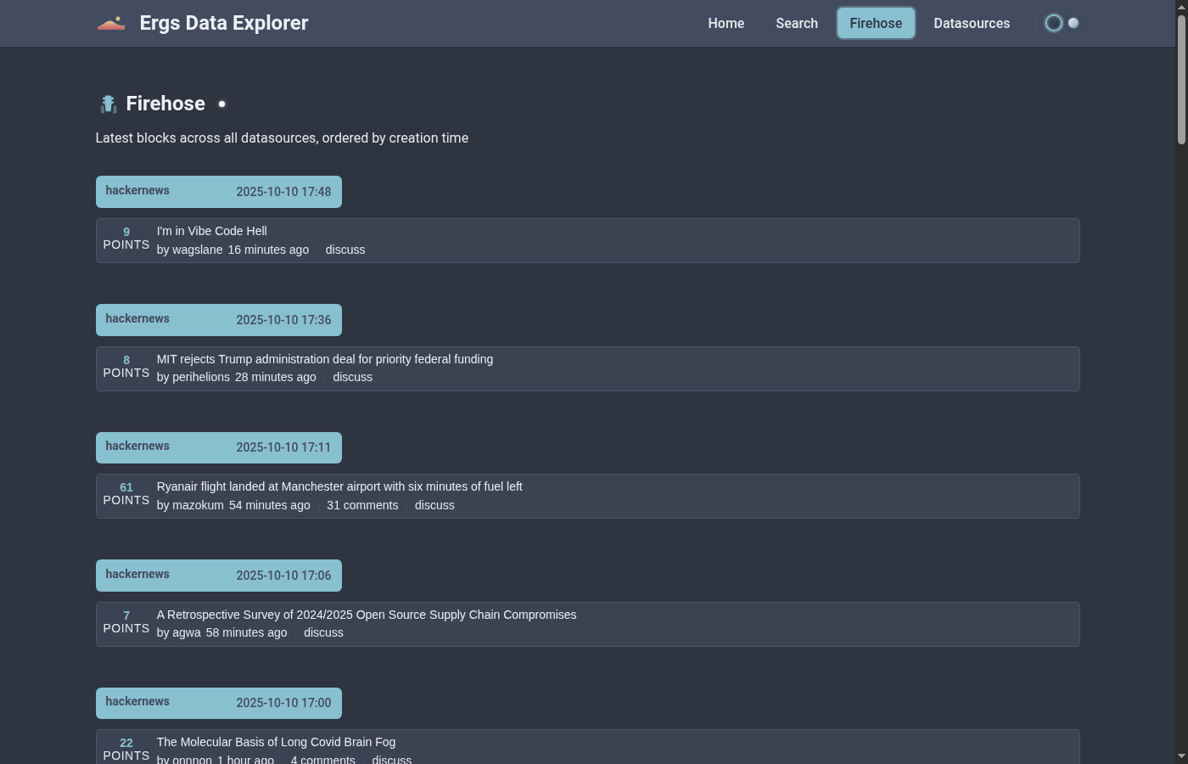This screenshot has height=764, width=1188.
Task: Click the scrollbar down arrow
Action: (1181, 756)
